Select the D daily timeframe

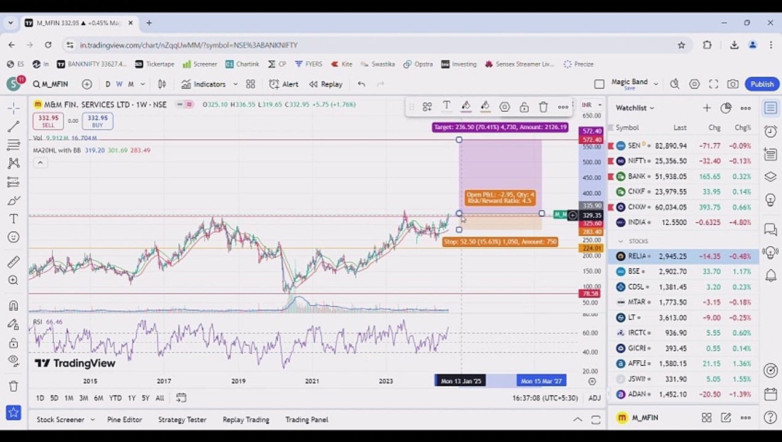(x=108, y=84)
